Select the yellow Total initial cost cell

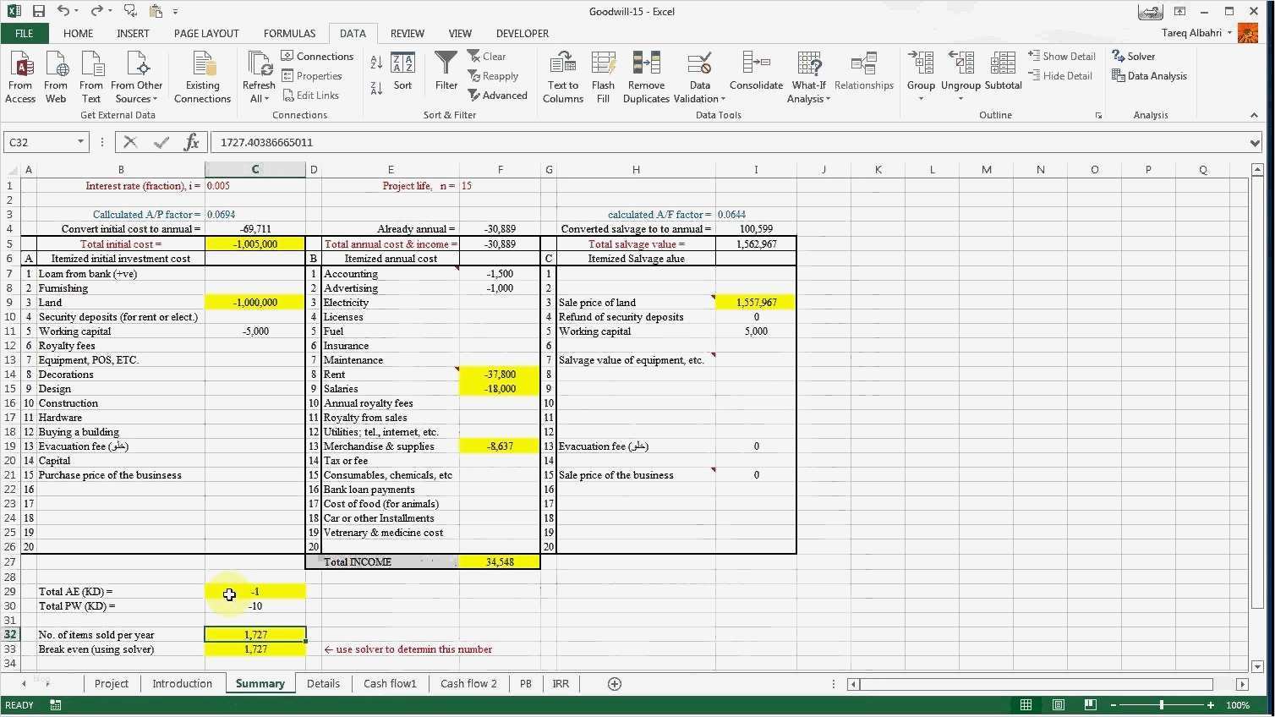255,244
